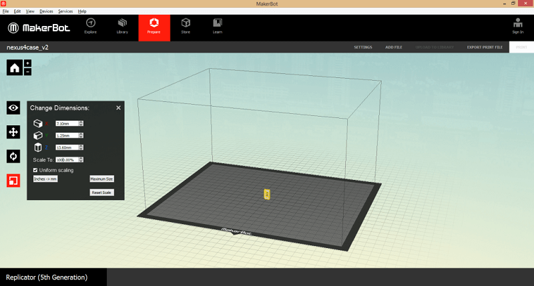Click ADD FILE
The width and height of the screenshot is (534, 286).
394,47
